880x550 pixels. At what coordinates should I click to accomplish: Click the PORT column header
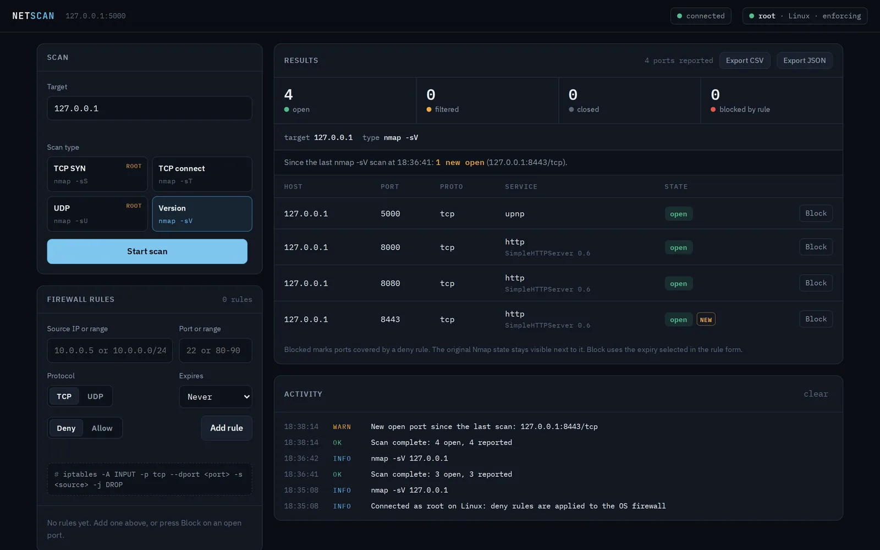point(389,187)
